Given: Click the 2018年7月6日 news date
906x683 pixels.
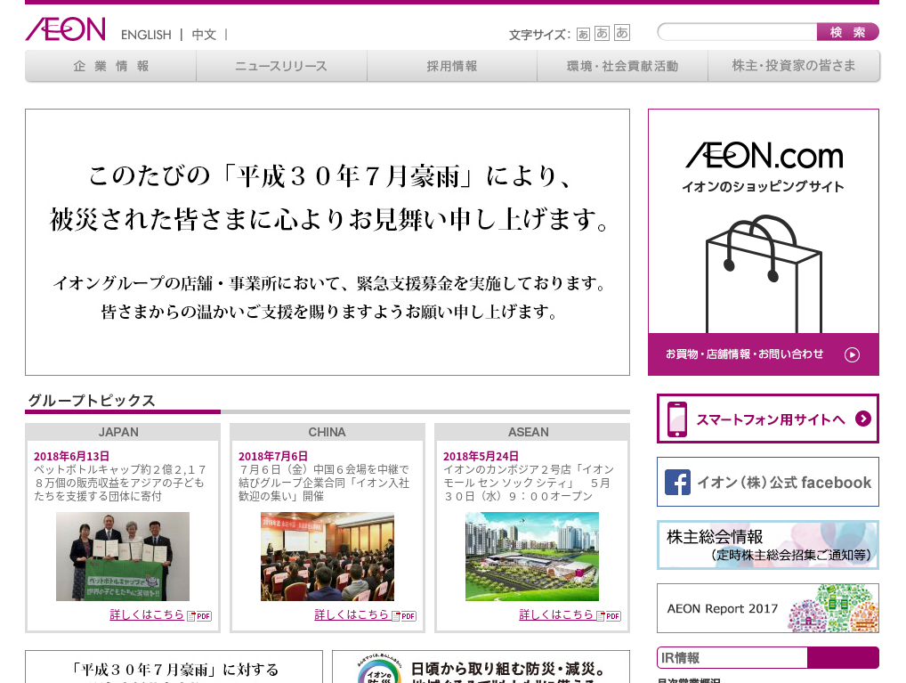Looking at the screenshot, I should coord(273,456).
